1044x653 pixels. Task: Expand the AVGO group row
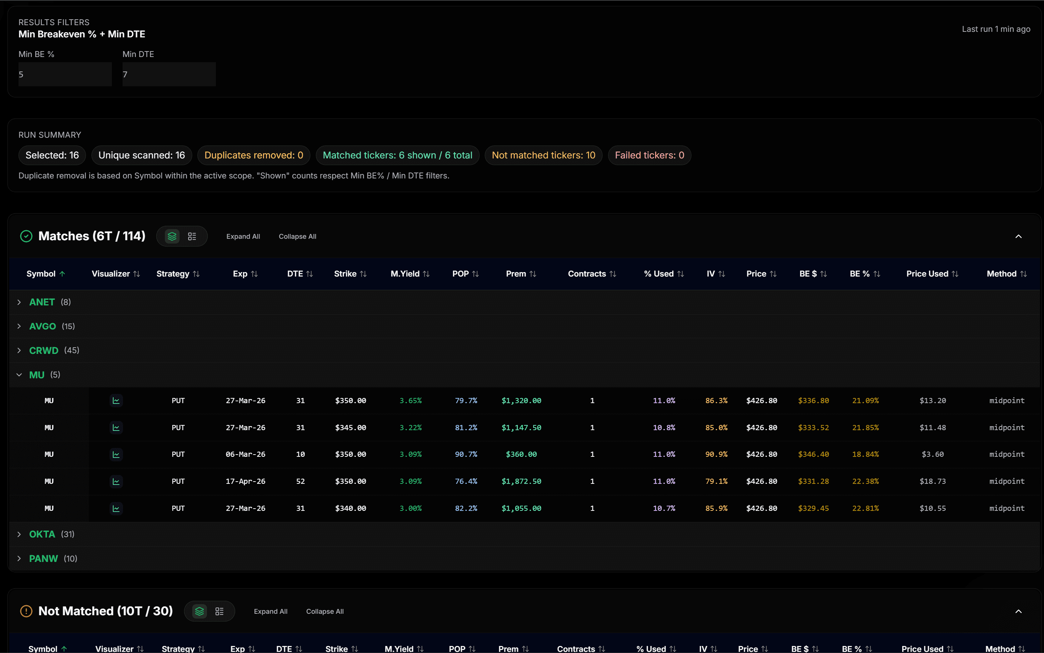pyautogui.click(x=524, y=326)
